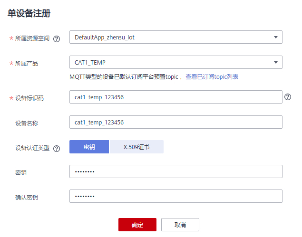Focus the 设备标识码 input field
The image size is (302, 237).
point(175,97)
